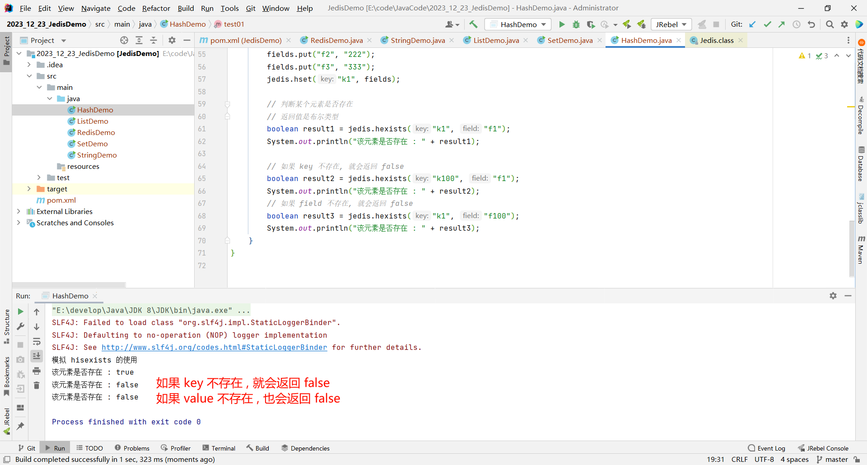This screenshot has height=465, width=867.
Task: Click master branch in status bar
Action: click(832, 459)
